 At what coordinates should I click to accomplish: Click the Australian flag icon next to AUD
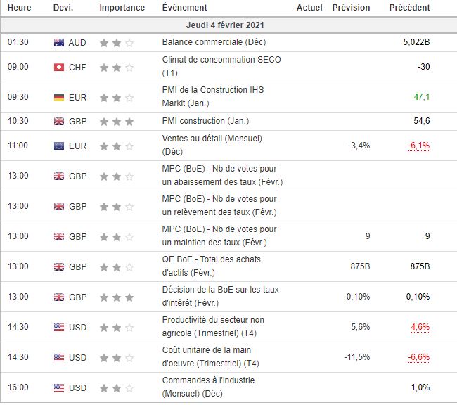pos(59,43)
